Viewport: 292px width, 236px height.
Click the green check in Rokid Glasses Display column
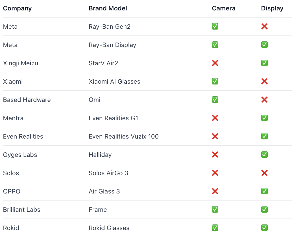[264, 228]
